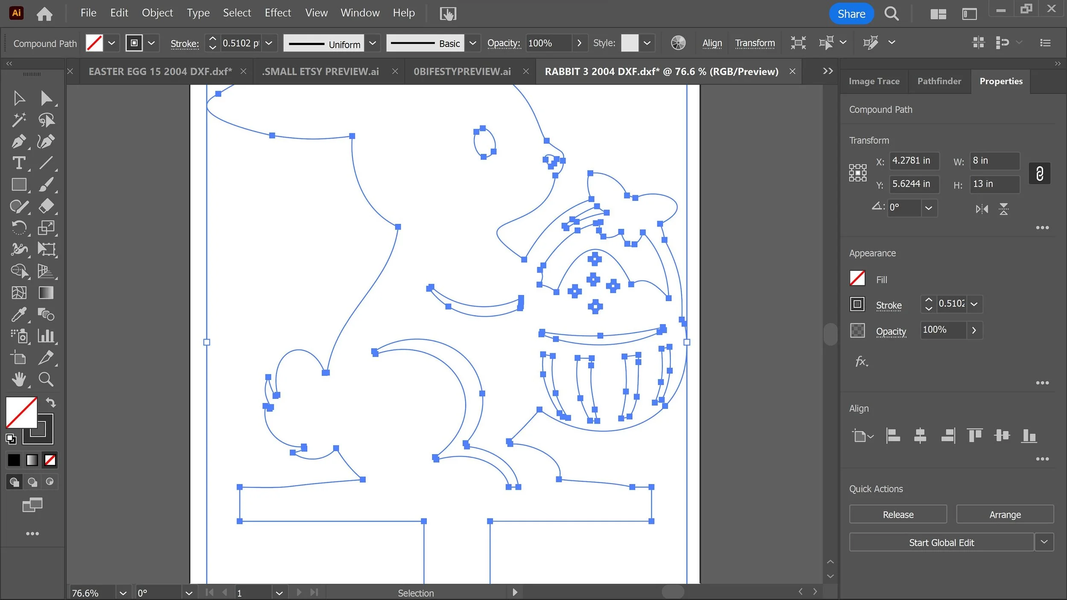The width and height of the screenshot is (1067, 600).
Task: Open the zoom level dropdown
Action: point(123,593)
